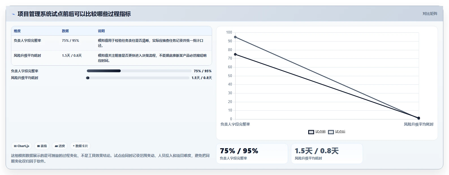Click the 试点前 legend color box

click(311, 132)
